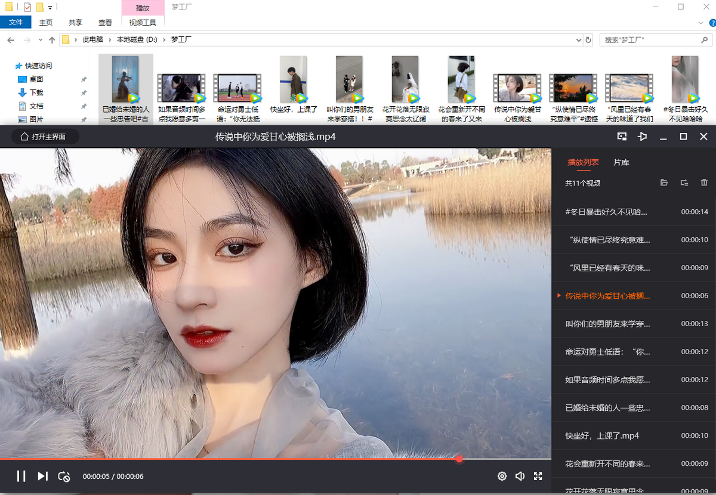716x495 pixels.
Task: Switch to 播放列表 tab
Action: pyautogui.click(x=583, y=162)
